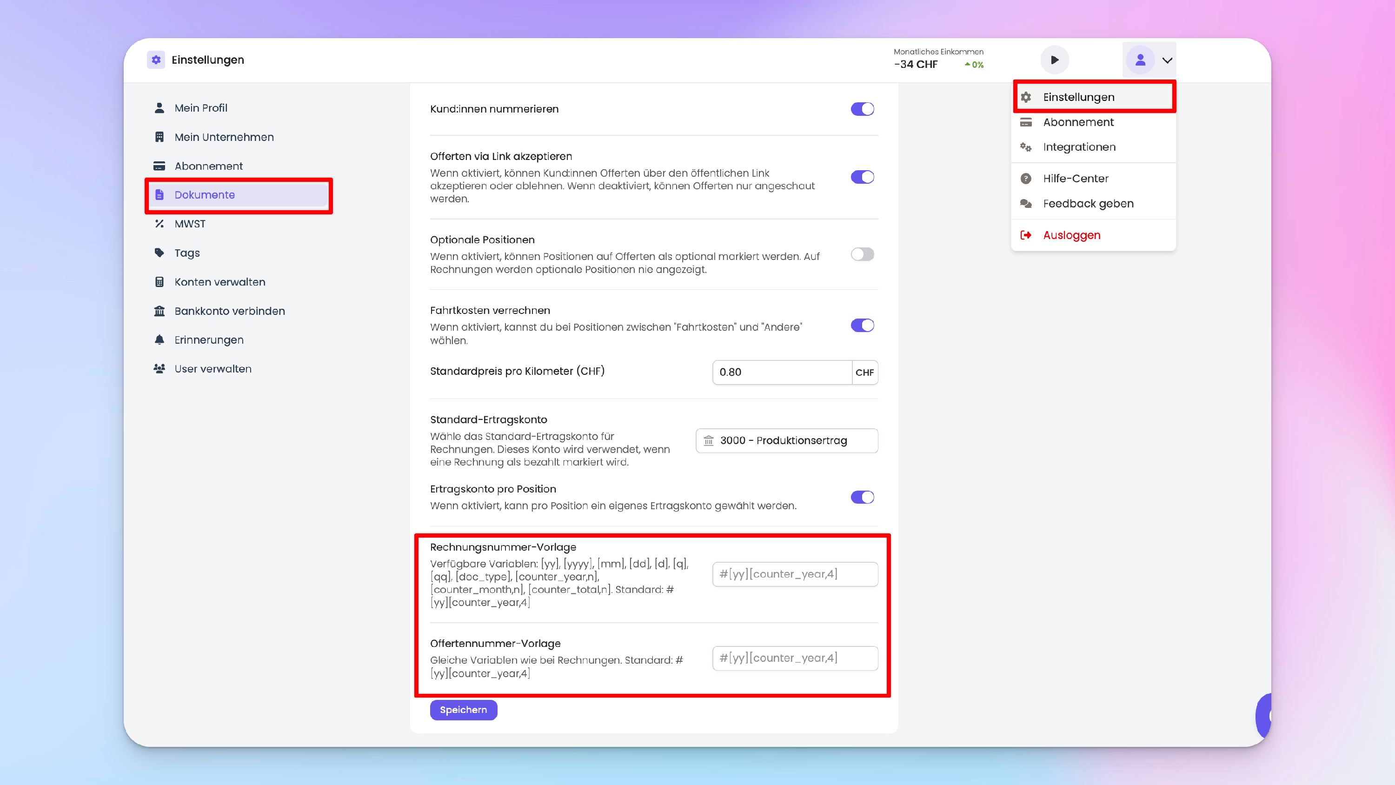Click the logout icon beside Ausloggen
The image size is (1395, 785).
(x=1026, y=235)
